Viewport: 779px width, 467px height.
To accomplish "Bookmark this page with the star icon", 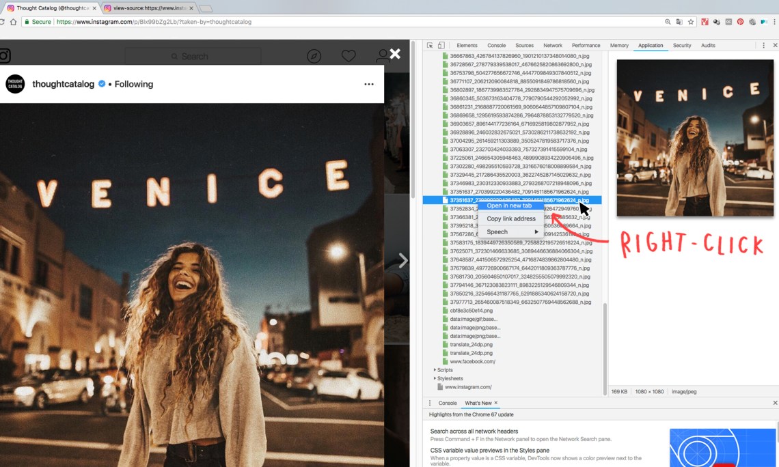I will pyautogui.click(x=691, y=22).
